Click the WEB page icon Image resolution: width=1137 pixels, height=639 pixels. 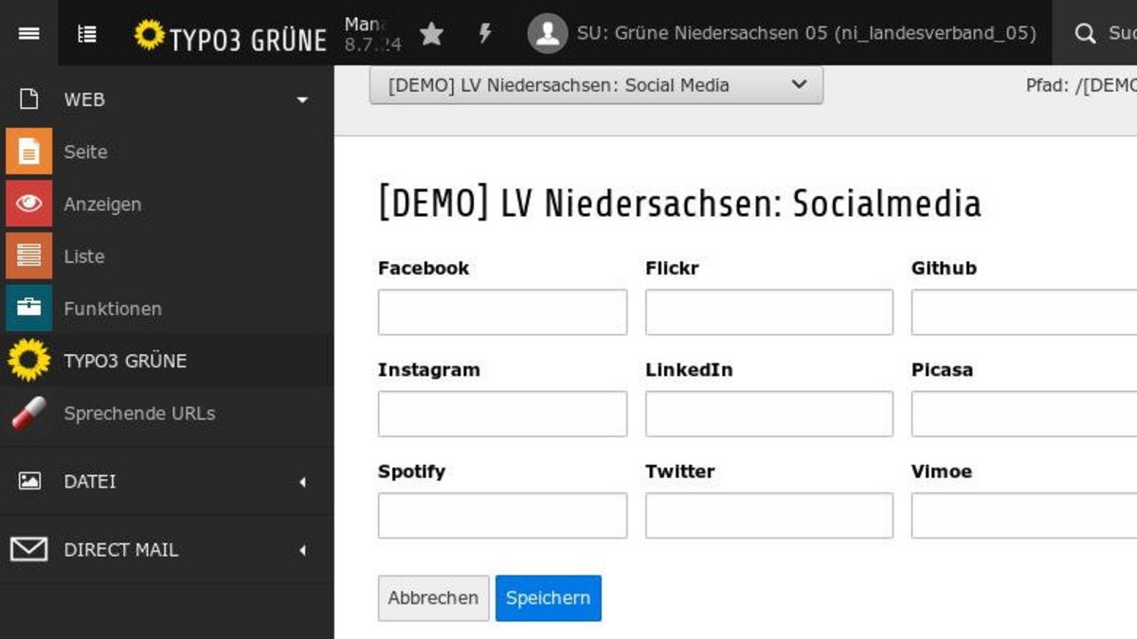pos(29,98)
